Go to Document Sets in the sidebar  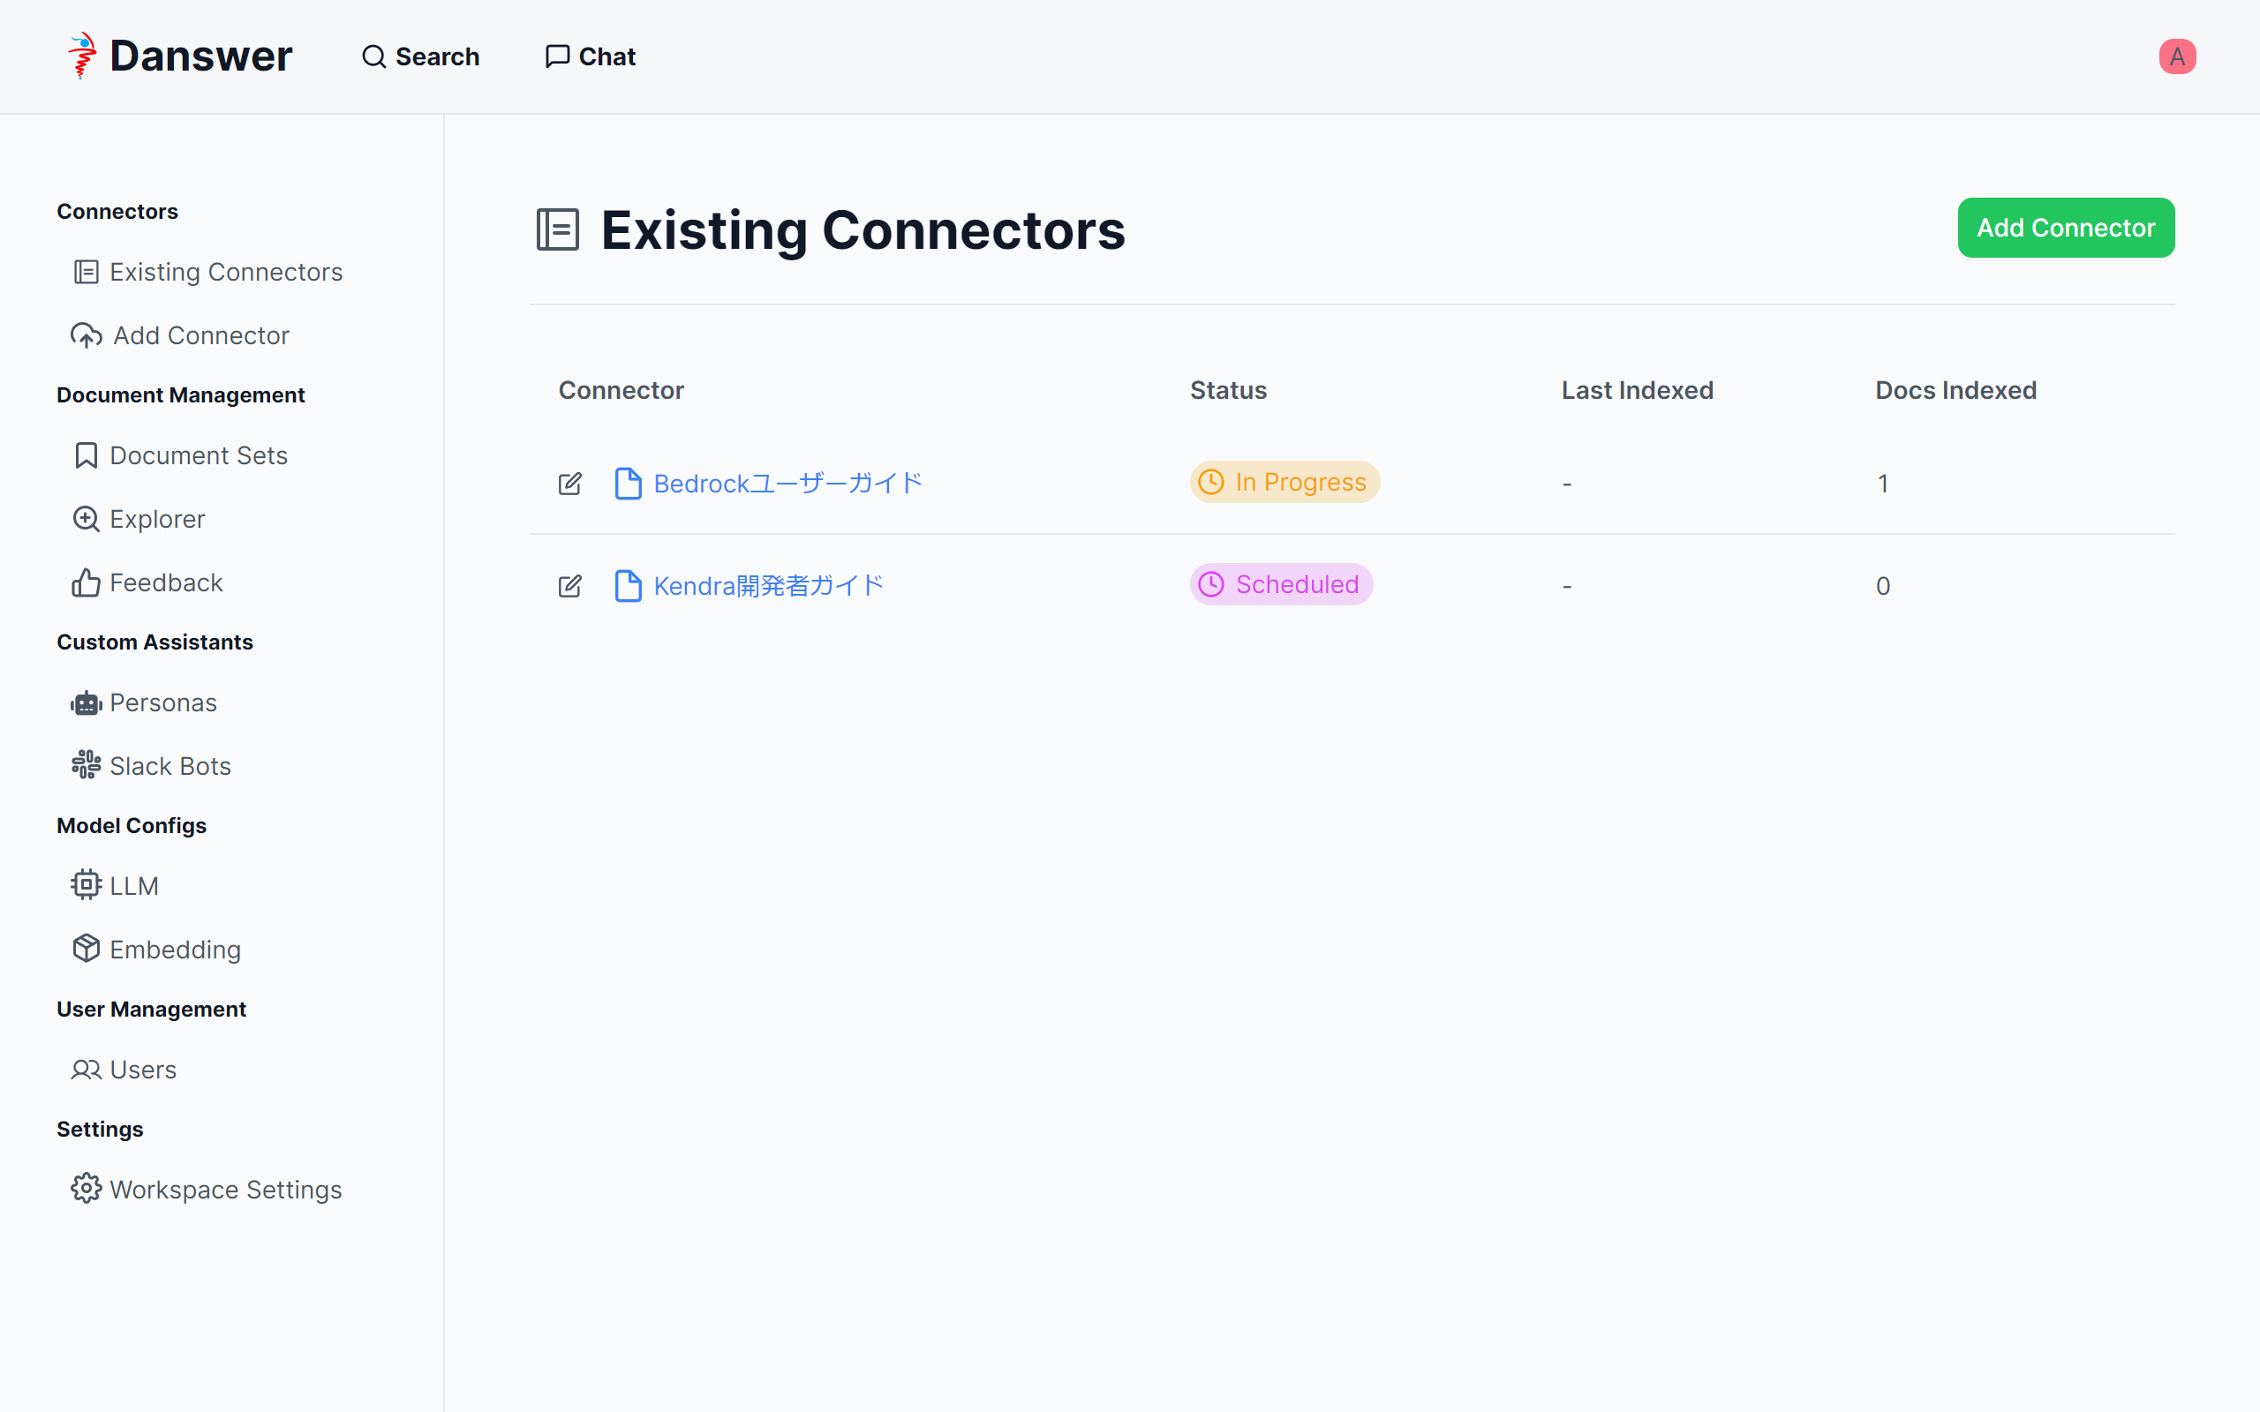(x=198, y=455)
